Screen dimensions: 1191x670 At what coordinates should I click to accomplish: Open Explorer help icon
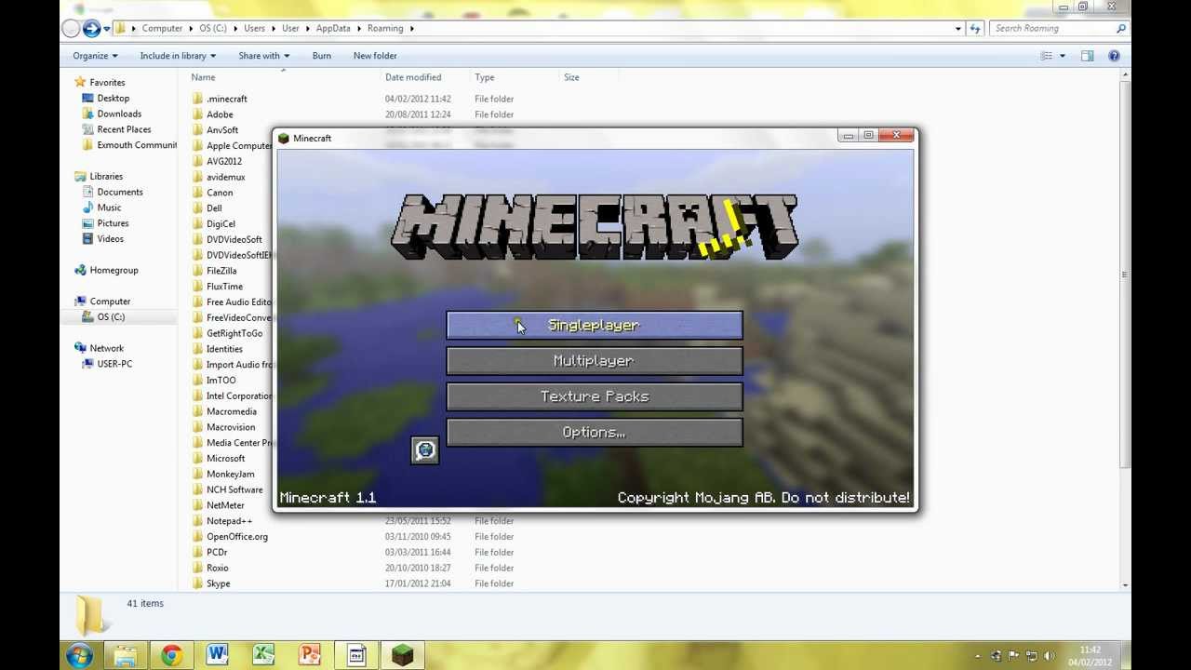(x=1114, y=56)
